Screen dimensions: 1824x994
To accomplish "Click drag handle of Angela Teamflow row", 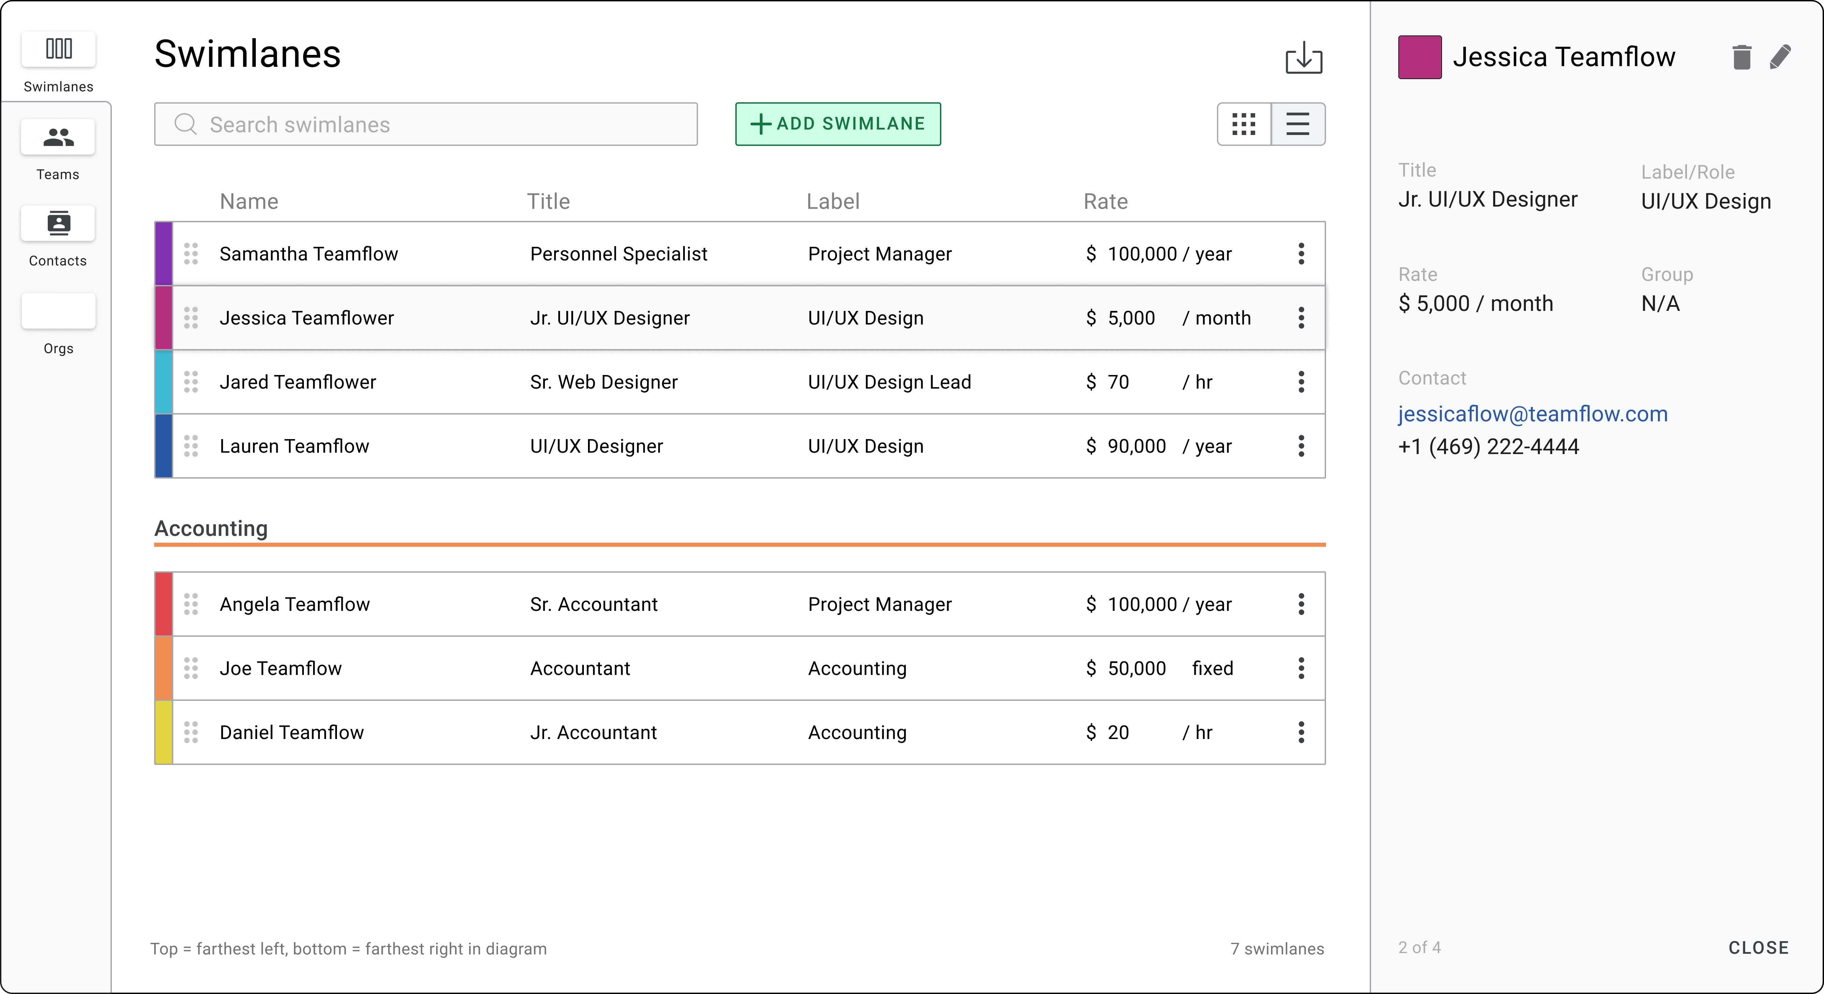I will coord(191,604).
